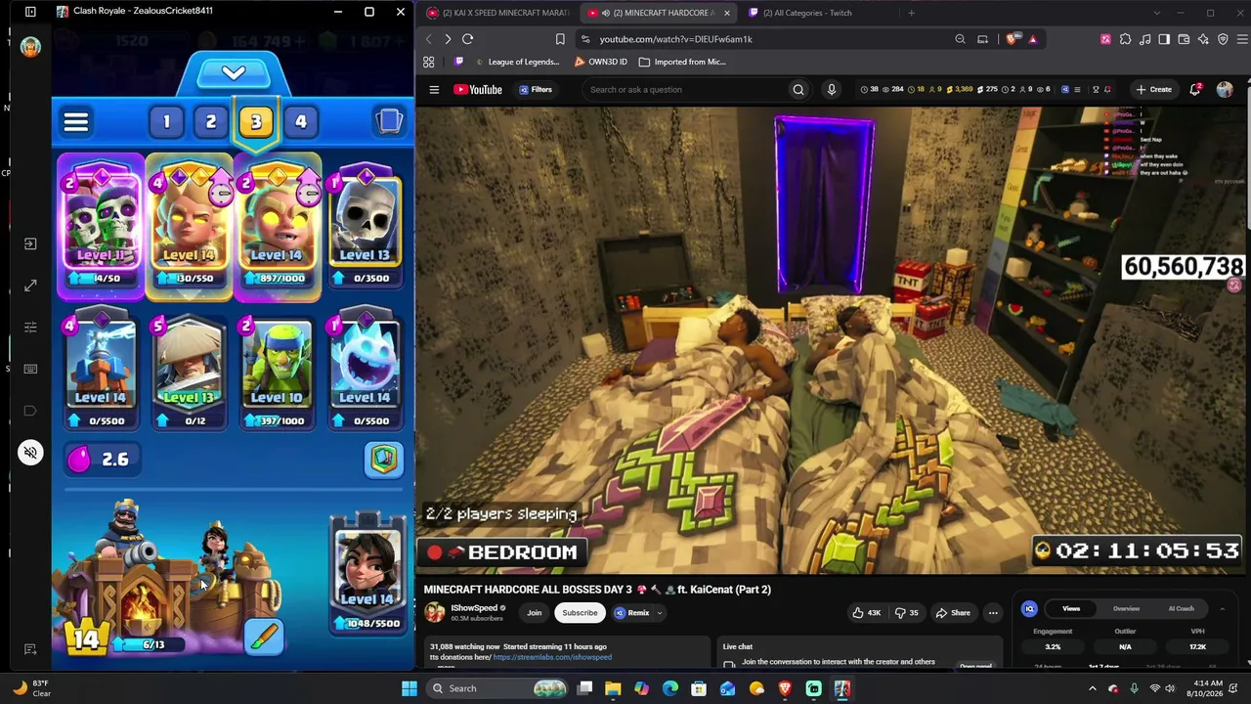Toggle the emulator sidebar panel icon
This screenshot has width=1251, height=704.
30,12
